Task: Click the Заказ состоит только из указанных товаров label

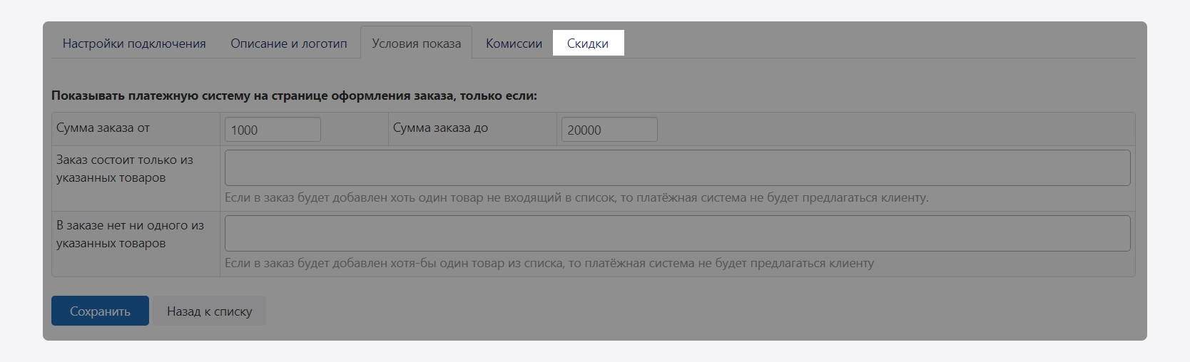Action: pyautogui.click(x=125, y=169)
